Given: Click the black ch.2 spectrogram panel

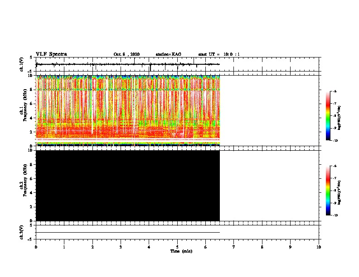Looking at the screenshot, I should pyautogui.click(x=128, y=186).
